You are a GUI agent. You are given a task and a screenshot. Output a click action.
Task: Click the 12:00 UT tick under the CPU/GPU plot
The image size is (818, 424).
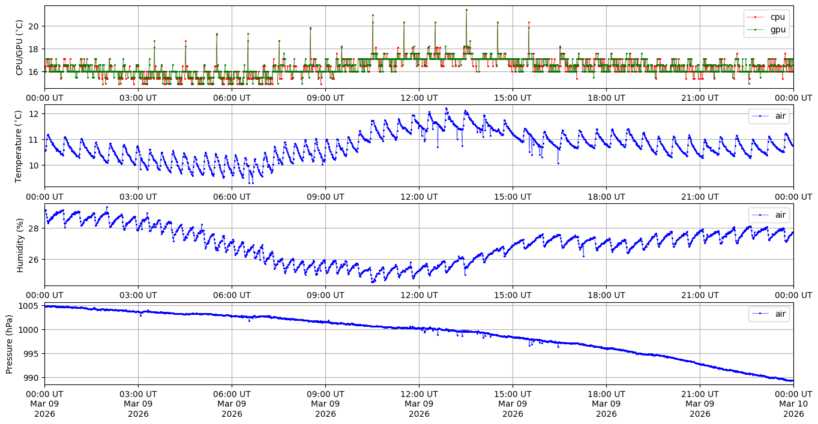pos(419,98)
